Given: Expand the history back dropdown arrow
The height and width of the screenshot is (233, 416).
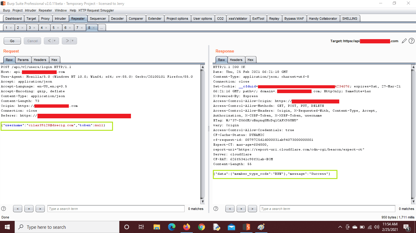Looking at the screenshot, I should point(55,41).
